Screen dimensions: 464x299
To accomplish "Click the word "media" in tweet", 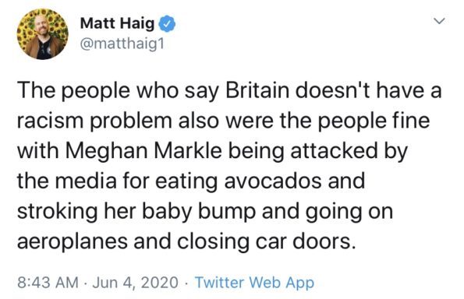I will click(x=86, y=181).
